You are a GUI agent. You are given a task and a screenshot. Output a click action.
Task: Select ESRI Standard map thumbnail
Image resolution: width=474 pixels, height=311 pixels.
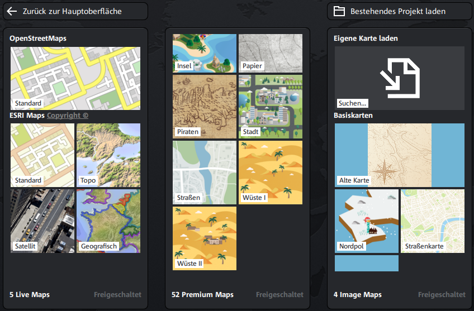(42, 155)
